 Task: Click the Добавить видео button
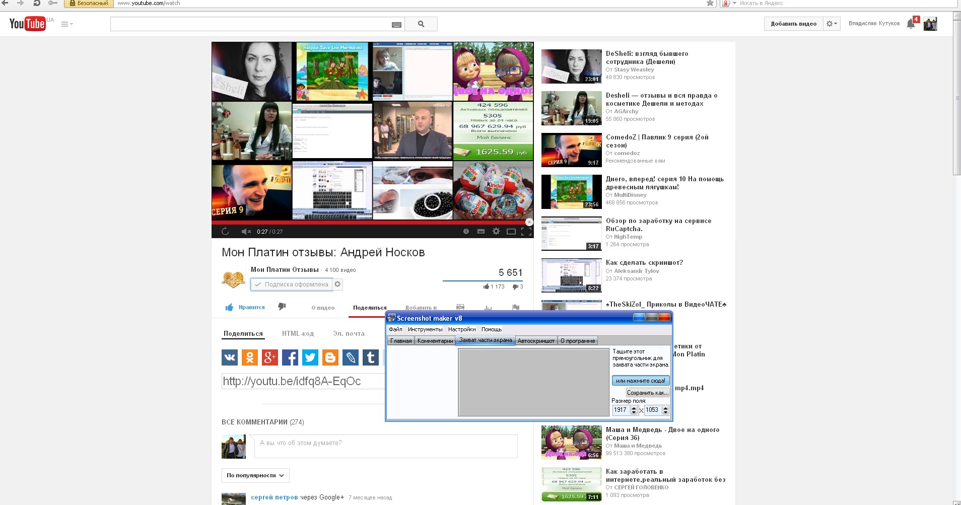[x=793, y=24]
